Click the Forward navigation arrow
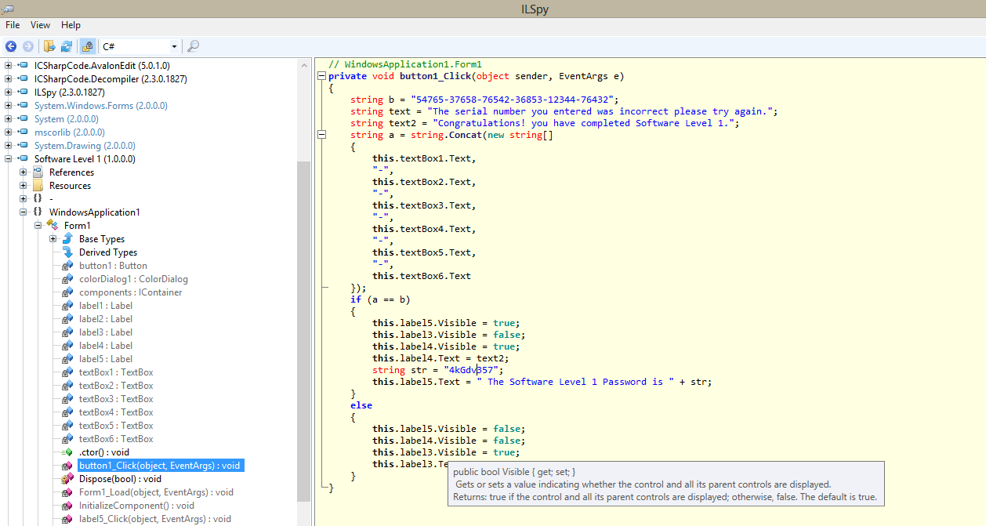The height and width of the screenshot is (526, 986). [28, 46]
